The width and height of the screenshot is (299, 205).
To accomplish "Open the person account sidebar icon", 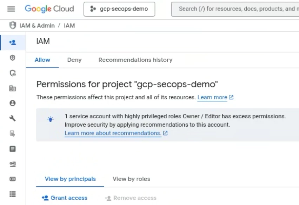I will (13, 103).
